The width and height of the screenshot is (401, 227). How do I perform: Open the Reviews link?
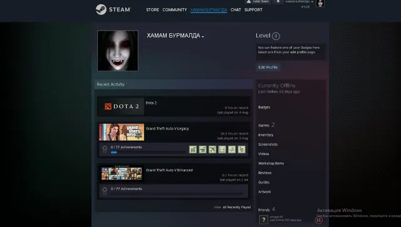tap(264, 173)
